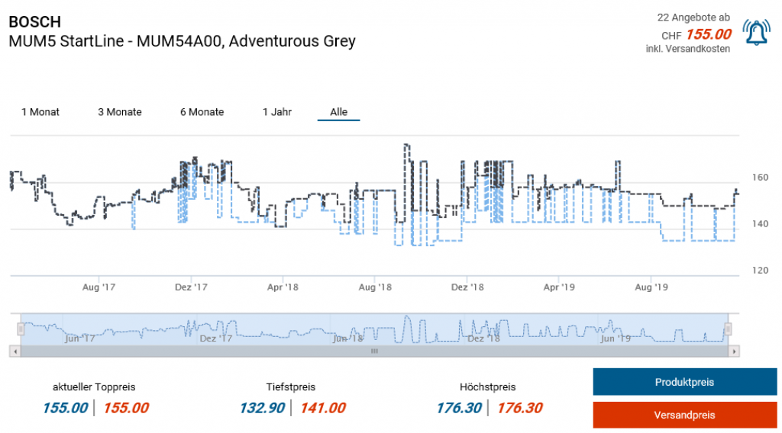Click the price alert bell icon
Viewport: 782px width, 433px height.
click(x=756, y=32)
